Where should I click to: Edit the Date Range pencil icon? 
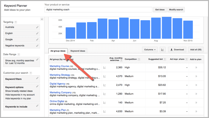[37, 59]
